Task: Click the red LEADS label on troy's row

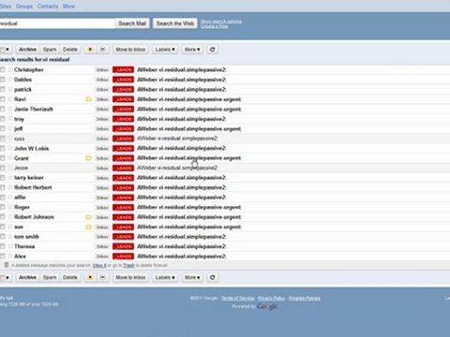Action: point(123,119)
